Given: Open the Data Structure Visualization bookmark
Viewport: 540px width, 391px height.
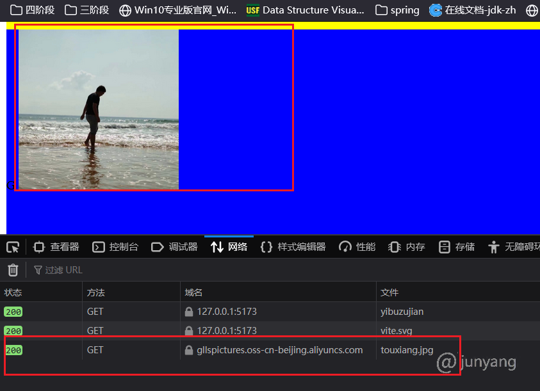Looking at the screenshot, I should [306, 10].
